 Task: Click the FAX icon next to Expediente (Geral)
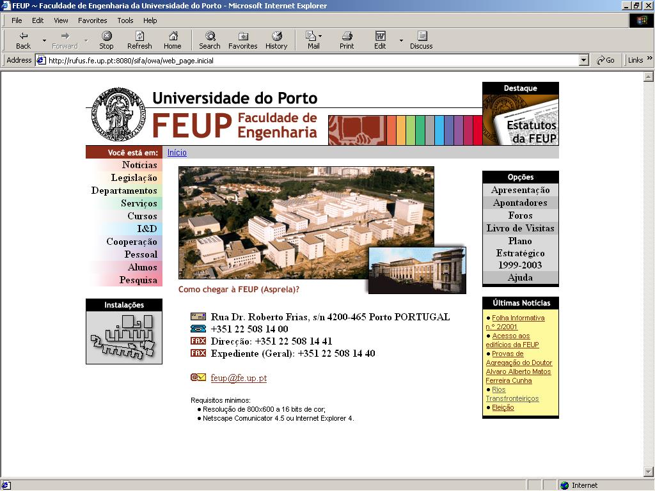(x=198, y=353)
